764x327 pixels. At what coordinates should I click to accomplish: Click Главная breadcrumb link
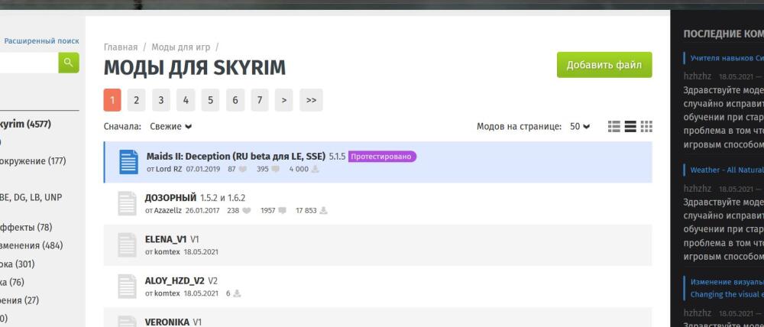[x=121, y=47]
